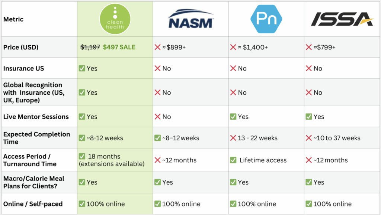This screenshot has width=381, height=215.
Task: Click the Expected Completion Time row label
Action: pos(36,138)
